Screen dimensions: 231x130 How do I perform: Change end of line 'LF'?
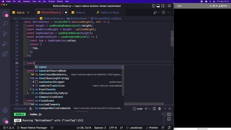point(121,127)
